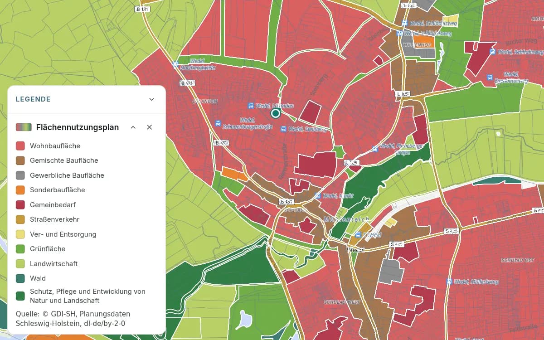Click the Wedel, Holzbargwiete bus stop icon
This screenshot has width=544, height=340.
175,65
